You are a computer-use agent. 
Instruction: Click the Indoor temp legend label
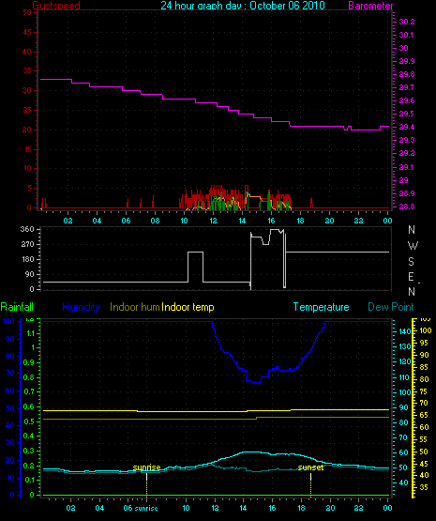pyautogui.click(x=188, y=307)
